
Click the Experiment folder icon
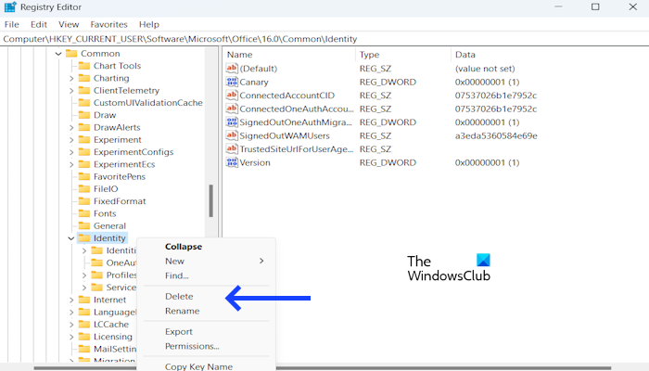point(84,139)
